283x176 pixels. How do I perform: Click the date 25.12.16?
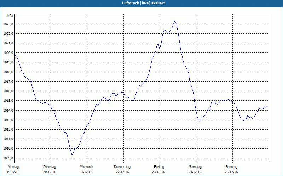pyautogui.click(x=231, y=172)
